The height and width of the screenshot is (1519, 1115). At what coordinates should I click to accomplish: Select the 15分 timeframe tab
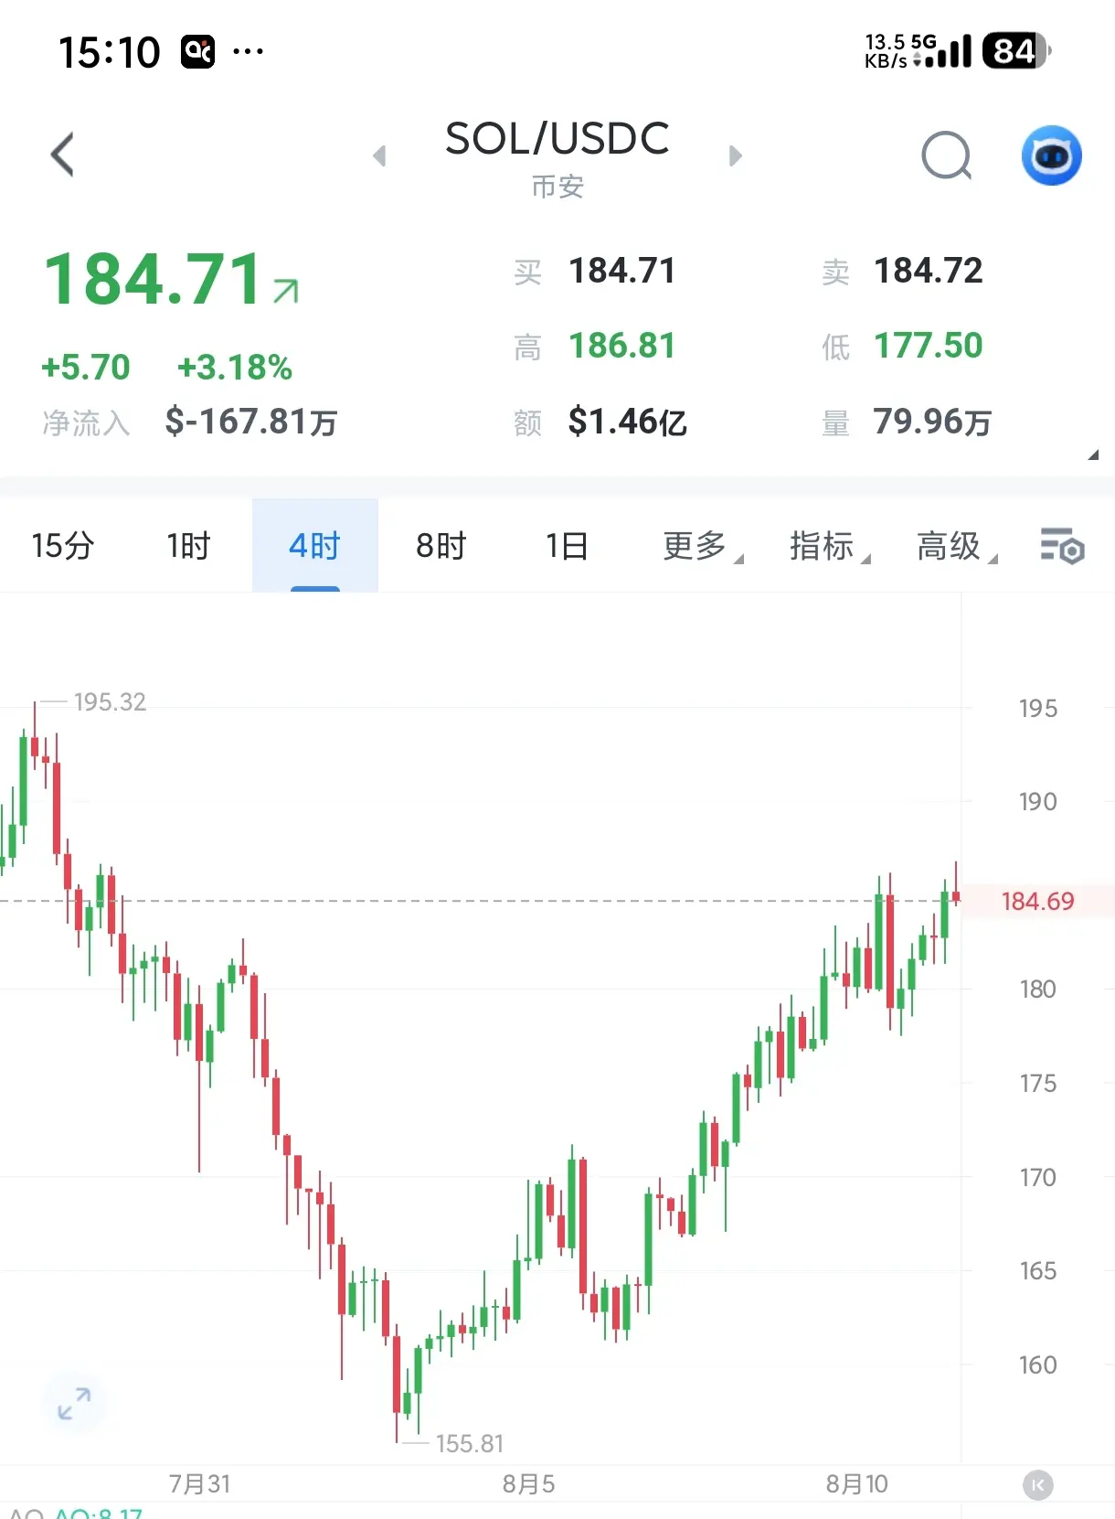(63, 546)
